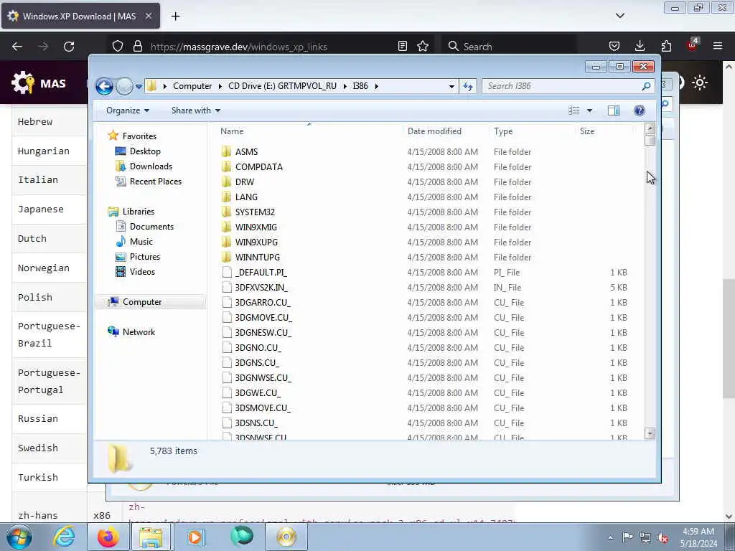Click CD Drive (E:) GRTMPVOL_RU breadcrumb
The width and height of the screenshot is (735, 551).
point(282,86)
